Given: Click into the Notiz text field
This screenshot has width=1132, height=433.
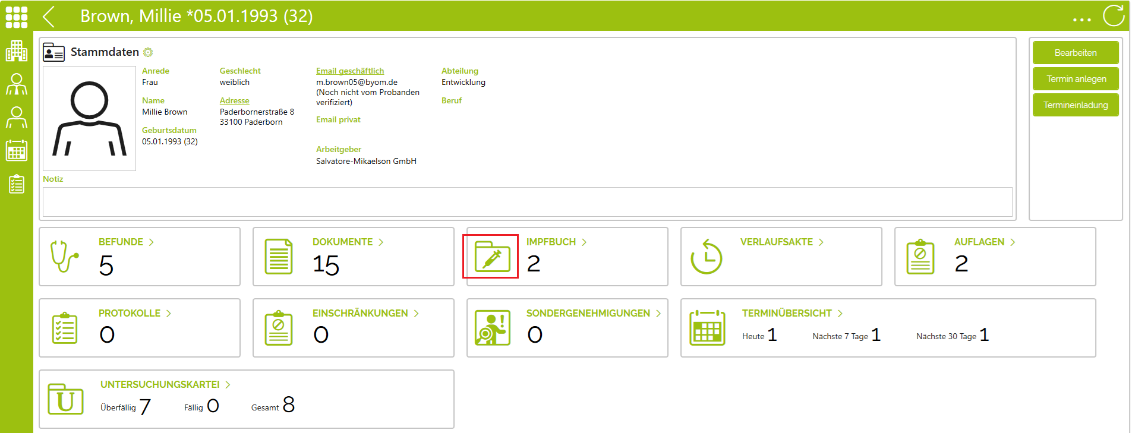Looking at the screenshot, I should coord(528,202).
